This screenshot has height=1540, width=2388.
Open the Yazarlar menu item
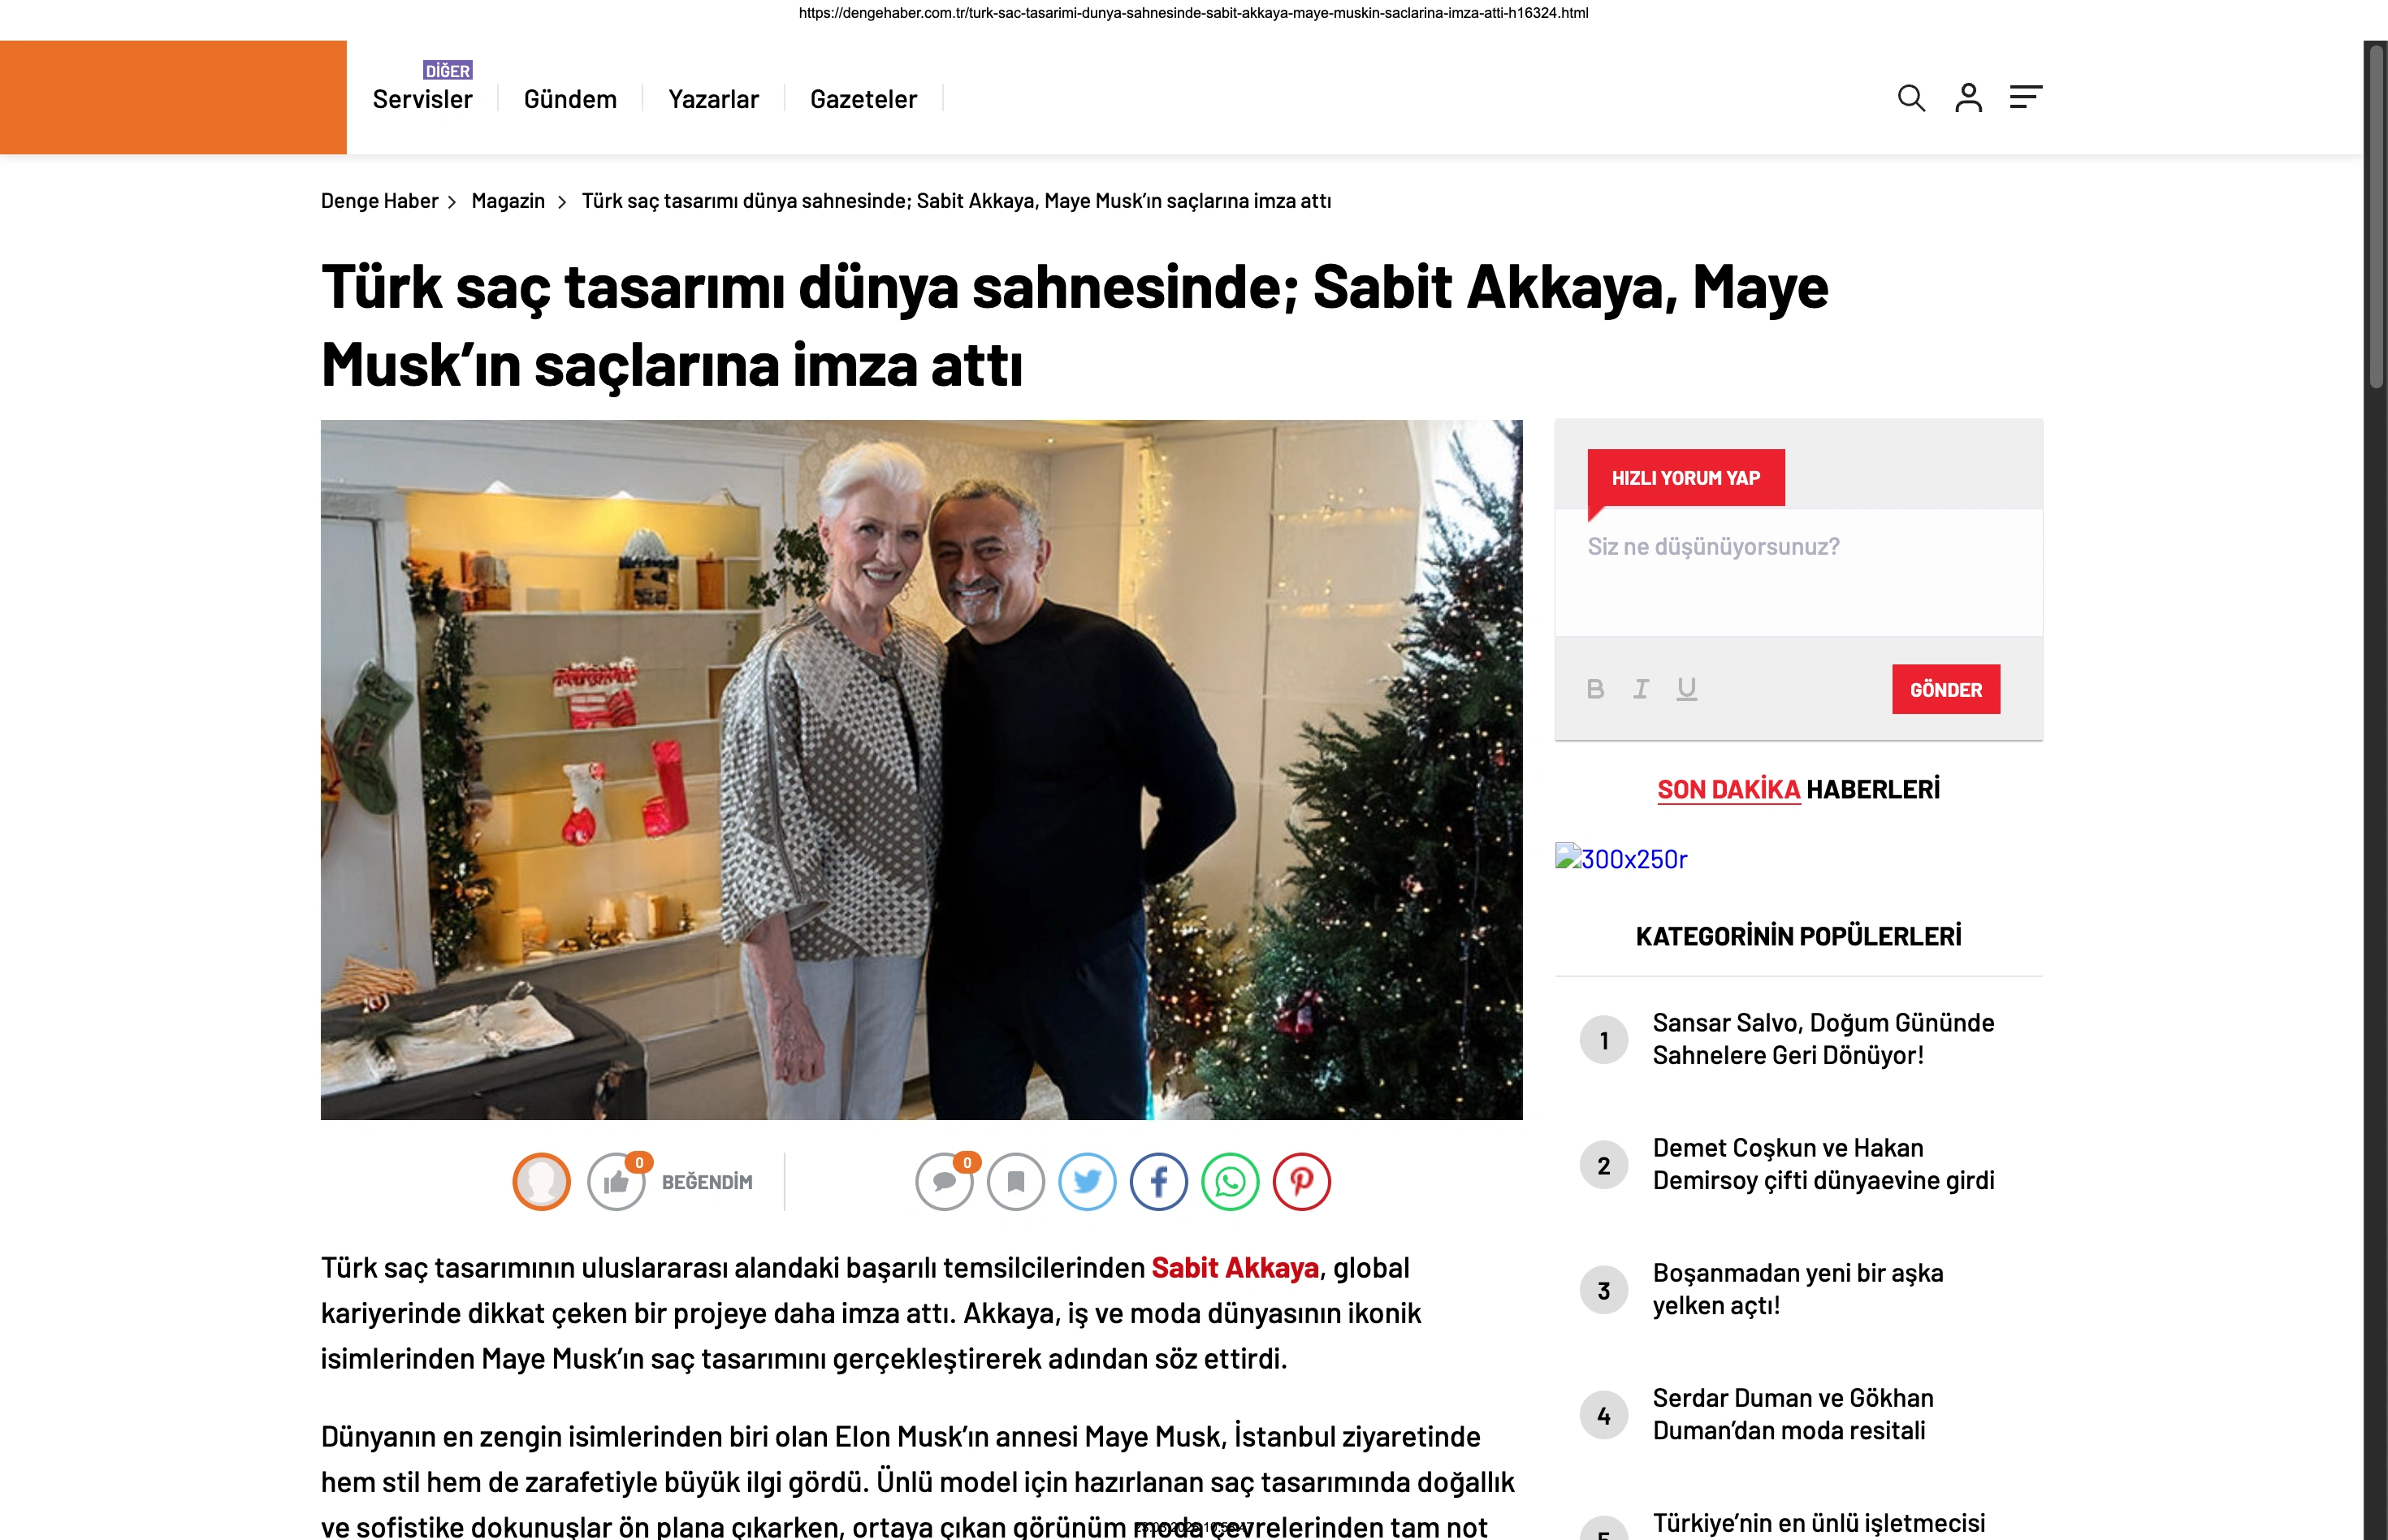point(713,99)
